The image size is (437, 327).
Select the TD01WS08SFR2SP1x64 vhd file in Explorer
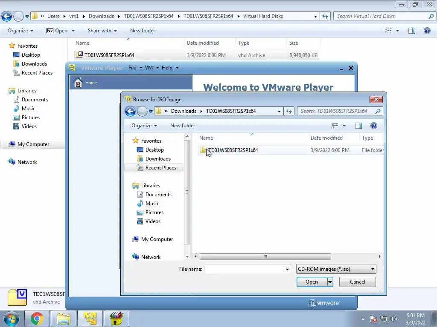[x=197, y=55]
